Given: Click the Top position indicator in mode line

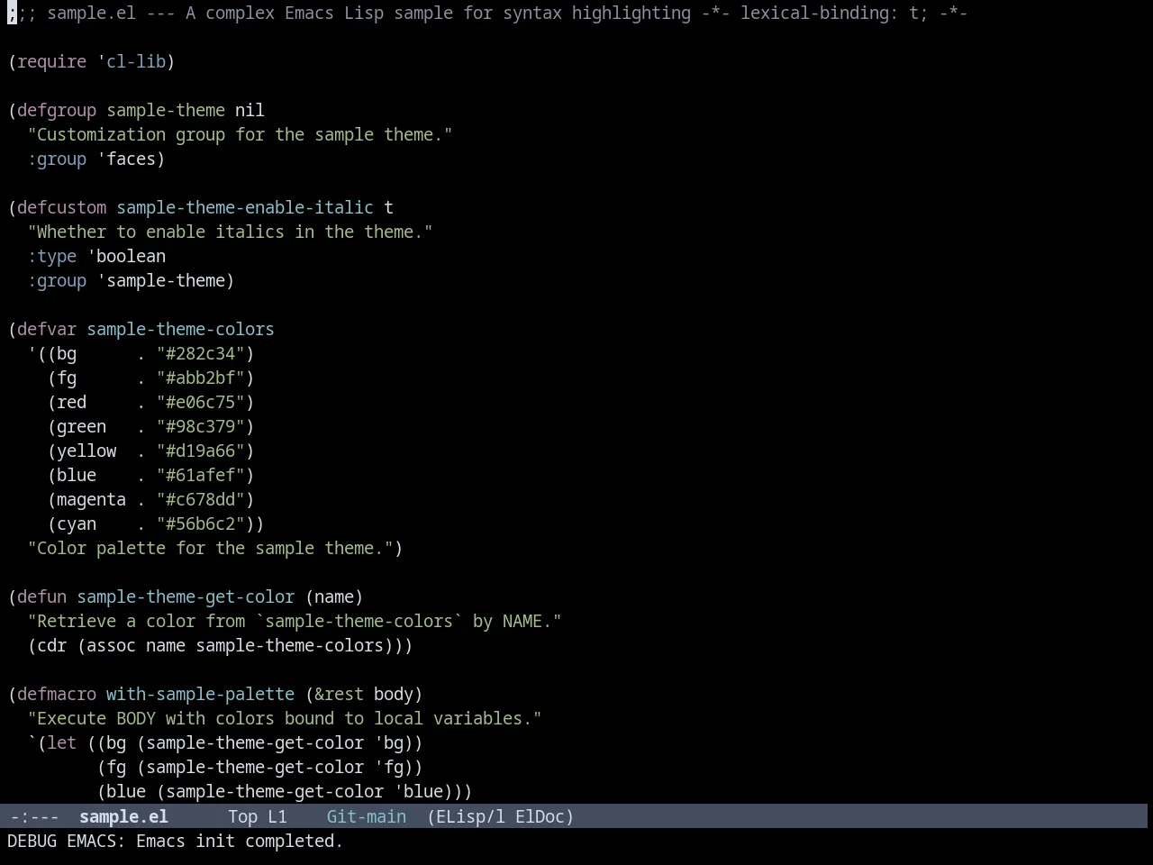Looking at the screenshot, I should tap(242, 816).
